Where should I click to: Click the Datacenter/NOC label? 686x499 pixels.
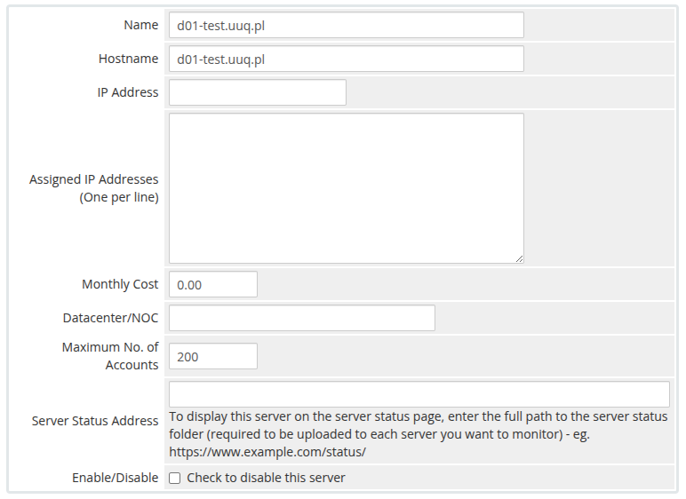(110, 318)
